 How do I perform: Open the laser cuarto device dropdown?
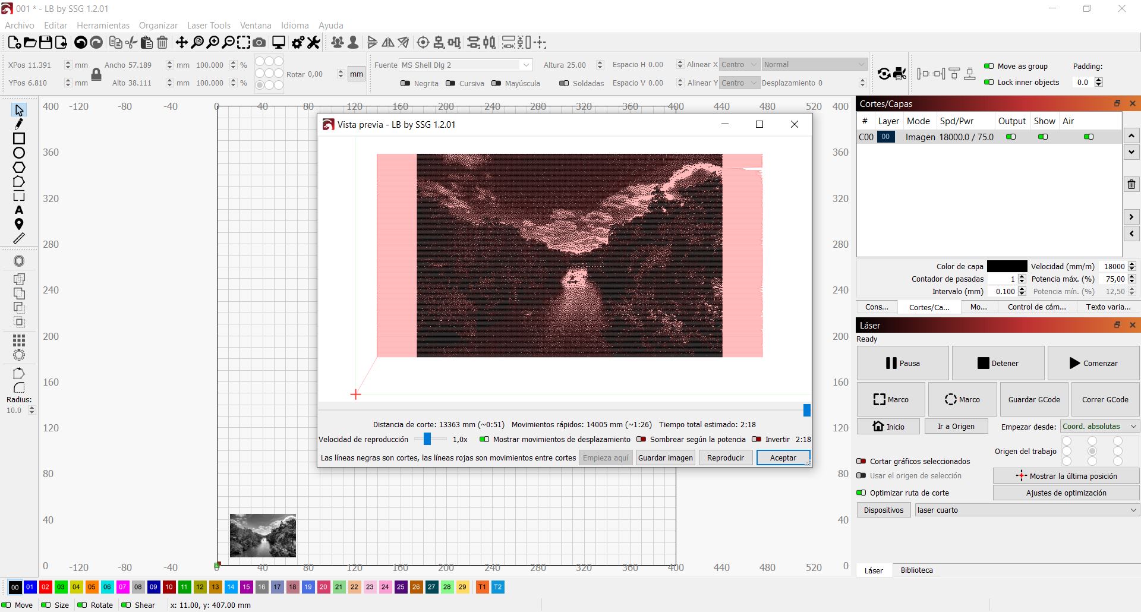pyautogui.click(x=1026, y=510)
